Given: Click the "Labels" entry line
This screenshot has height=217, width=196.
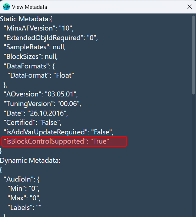Looking at the screenshot, I should [x=24, y=207].
